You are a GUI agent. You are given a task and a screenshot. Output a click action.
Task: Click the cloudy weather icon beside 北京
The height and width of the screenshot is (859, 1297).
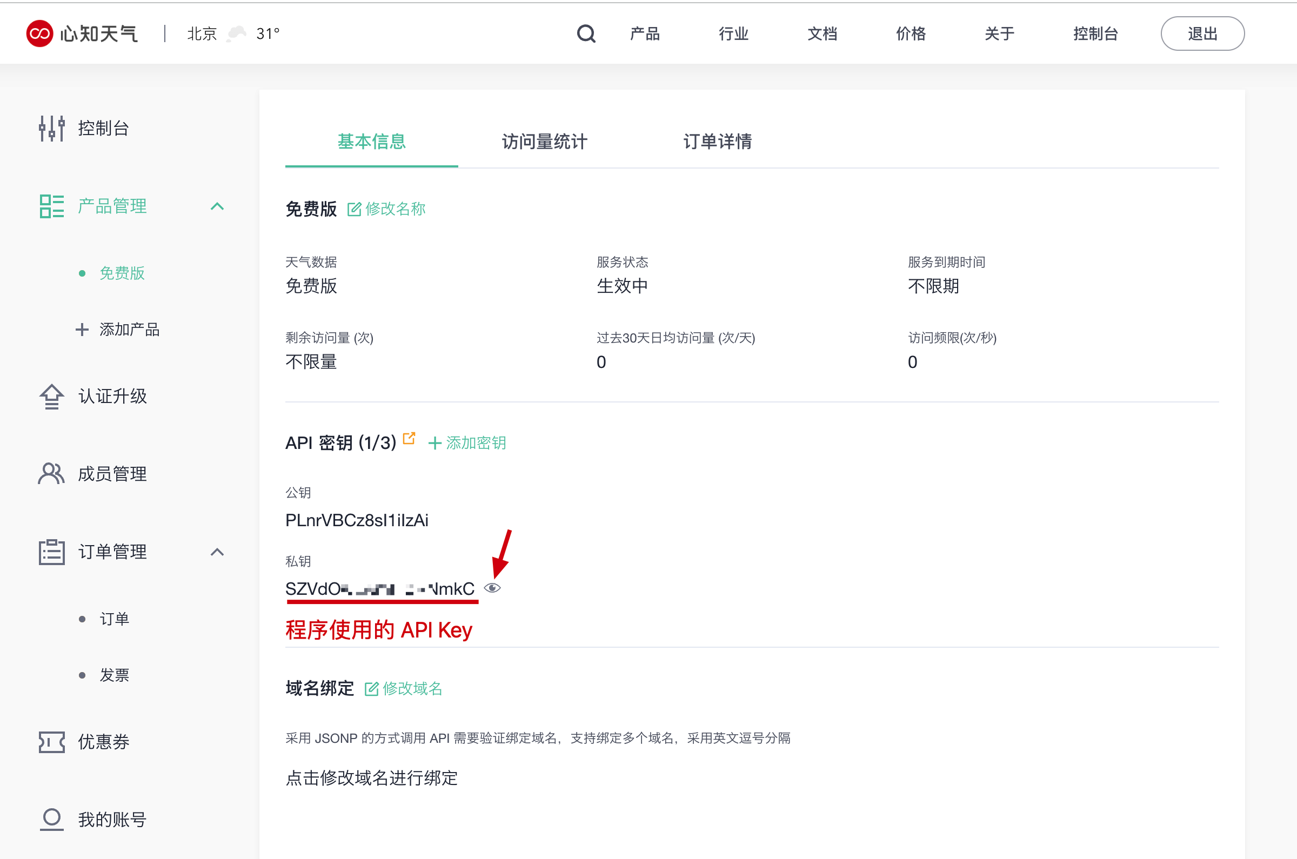coord(237,33)
